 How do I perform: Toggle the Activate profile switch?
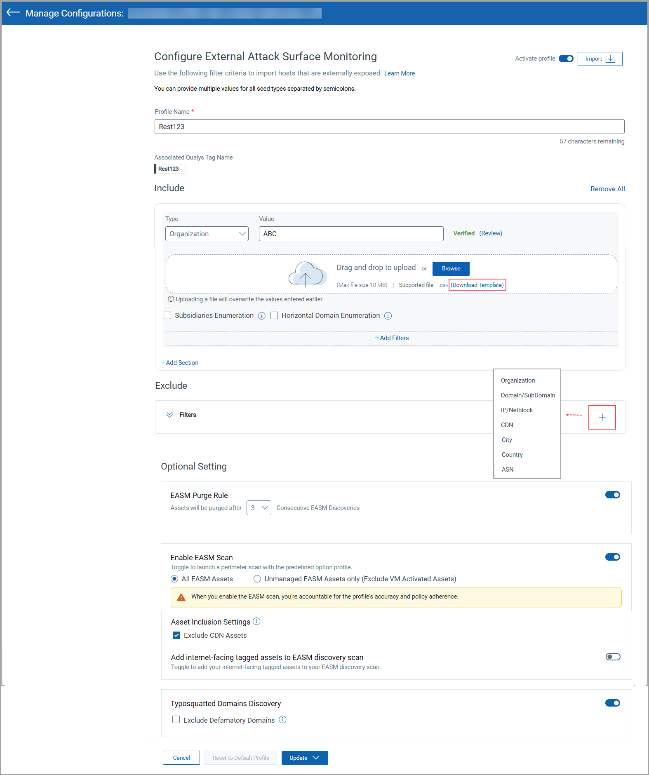point(566,59)
